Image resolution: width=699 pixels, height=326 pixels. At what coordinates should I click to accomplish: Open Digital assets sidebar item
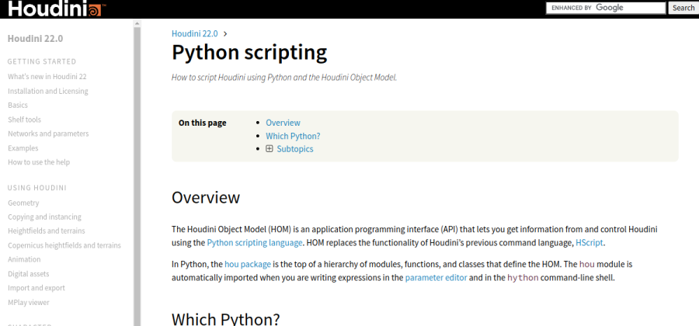point(29,273)
